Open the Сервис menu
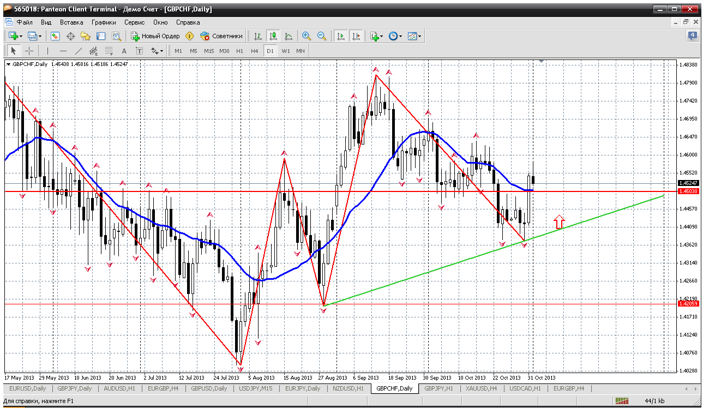Viewport: 703px width, 408px height. tap(134, 22)
